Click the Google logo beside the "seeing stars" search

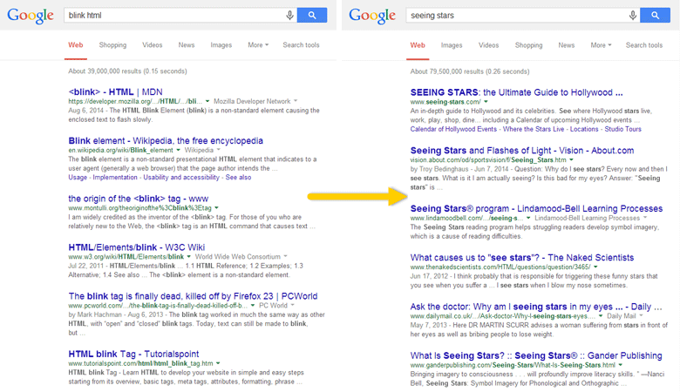(x=372, y=17)
